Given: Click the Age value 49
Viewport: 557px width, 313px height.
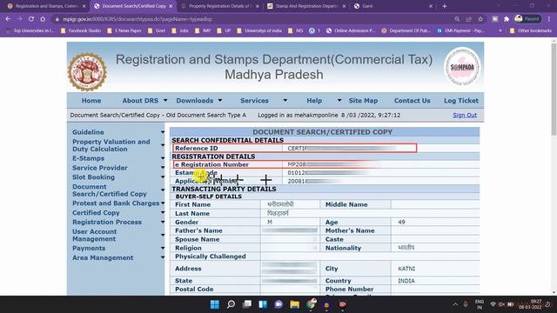Looking at the screenshot, I should click(x=401, y=223).
